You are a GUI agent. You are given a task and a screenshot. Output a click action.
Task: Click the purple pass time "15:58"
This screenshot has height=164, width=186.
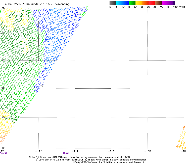(3, 153)
